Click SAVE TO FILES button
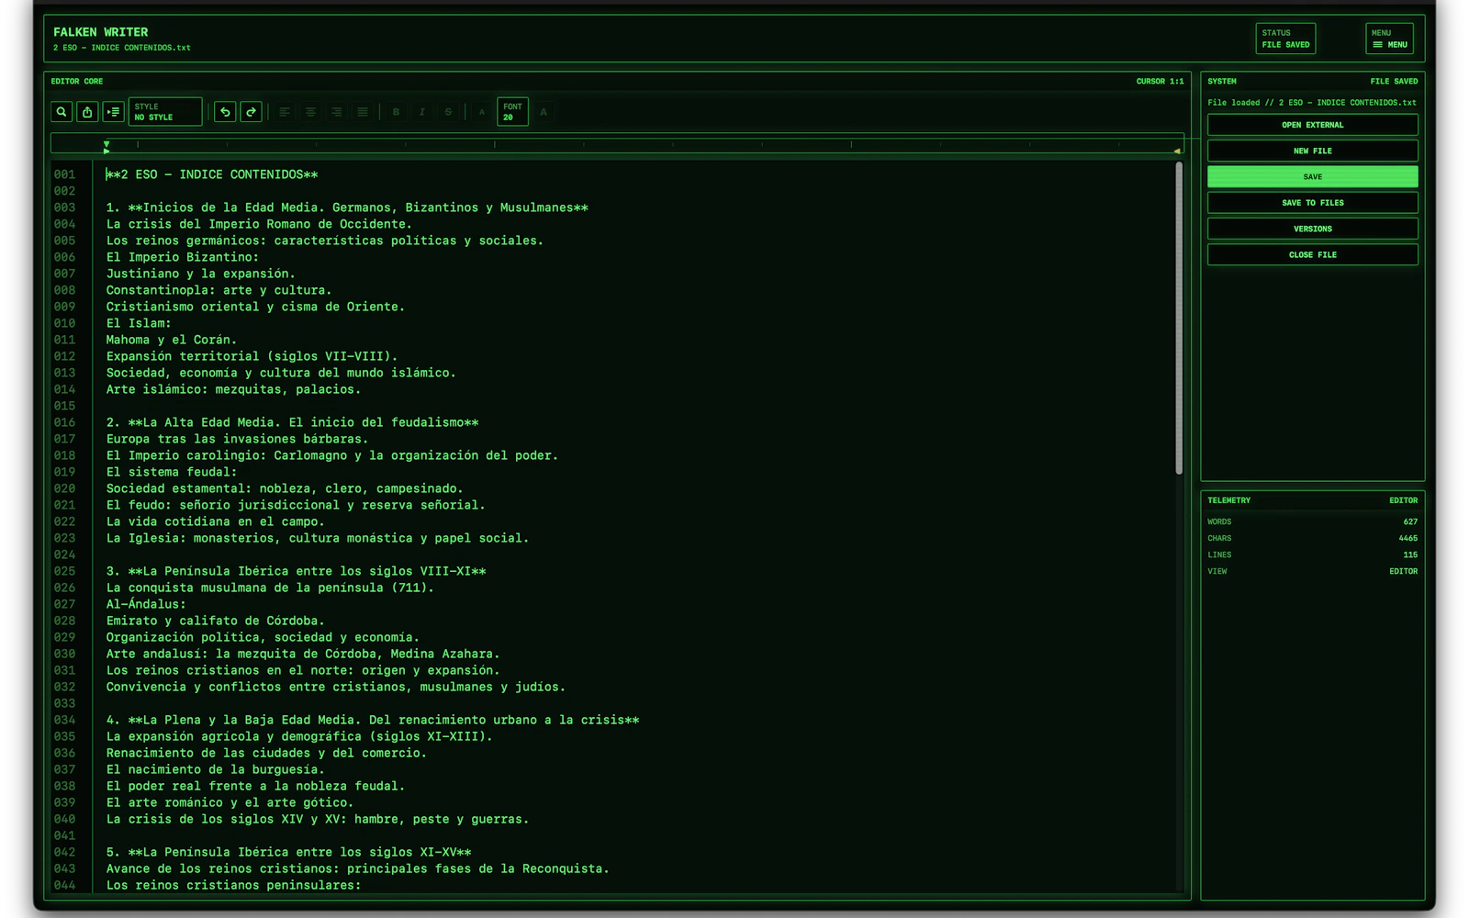 [x=1312, y=203]
